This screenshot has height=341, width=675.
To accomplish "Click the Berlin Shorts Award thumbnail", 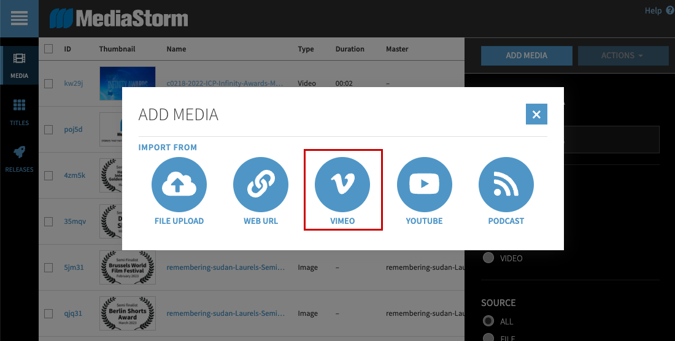I will tap(128, 313).
